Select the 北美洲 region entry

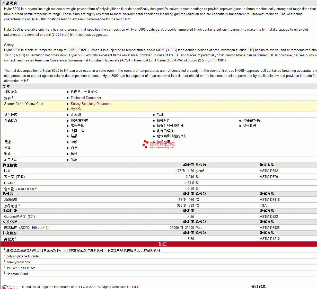(x=76, y=115)
